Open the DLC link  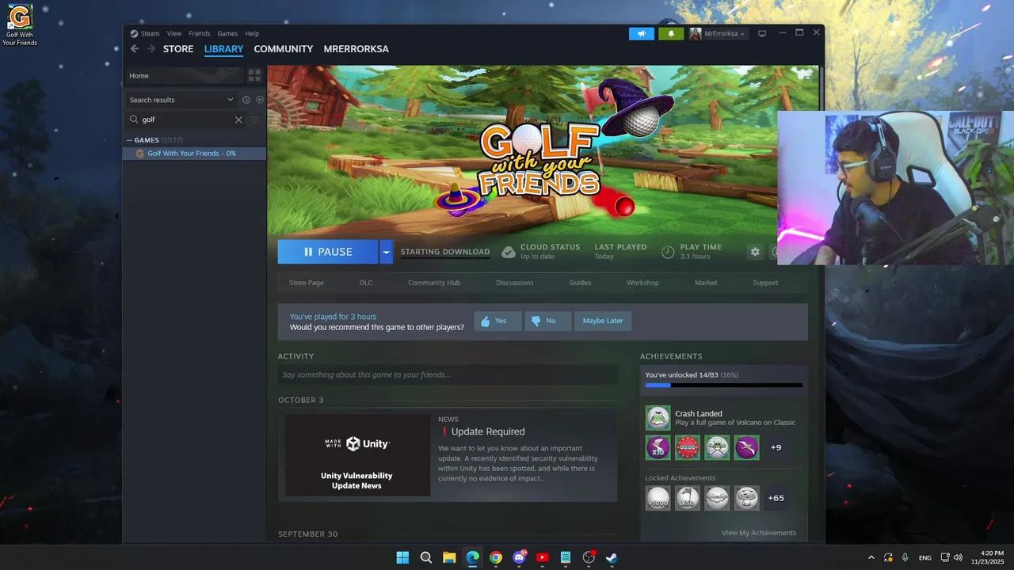click(366, 283)
